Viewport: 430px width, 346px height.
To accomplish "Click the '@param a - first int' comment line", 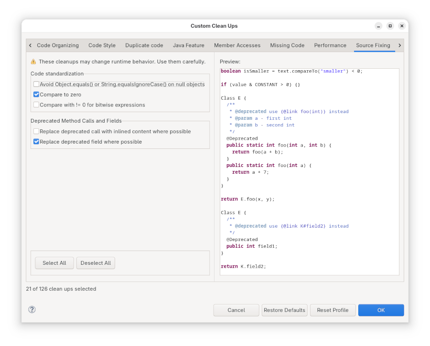I will 260,118.
